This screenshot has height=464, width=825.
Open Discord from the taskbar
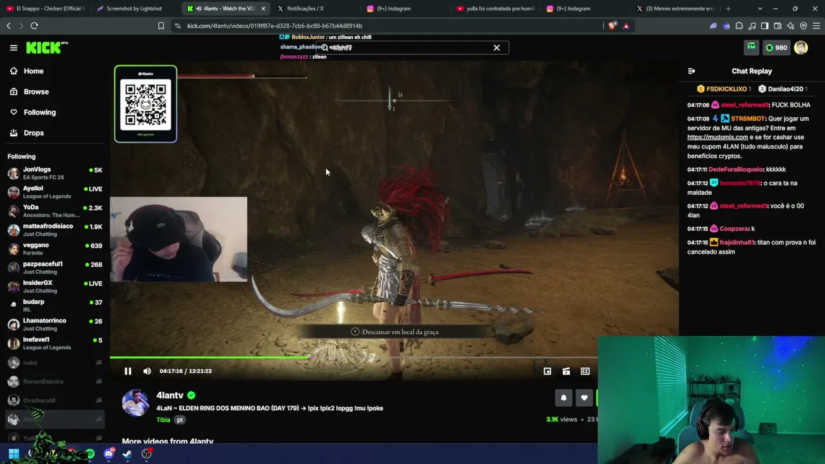109,454
